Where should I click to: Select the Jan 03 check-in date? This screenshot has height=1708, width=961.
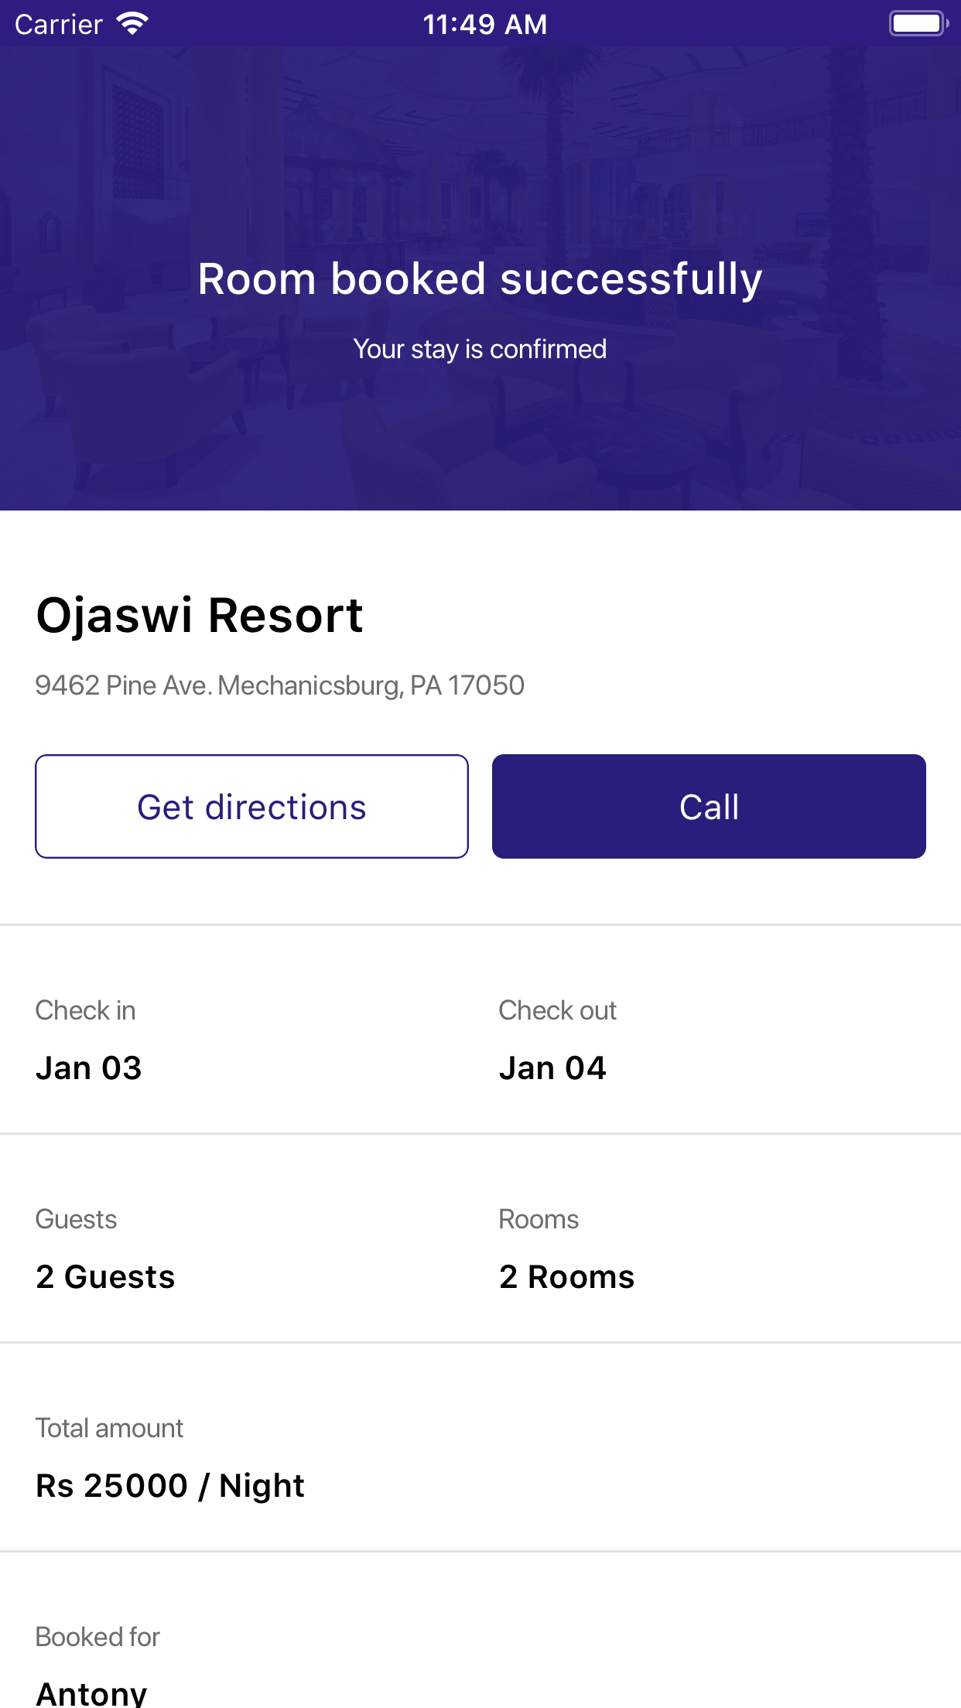pyautogui.click(x=89, y=1068)
